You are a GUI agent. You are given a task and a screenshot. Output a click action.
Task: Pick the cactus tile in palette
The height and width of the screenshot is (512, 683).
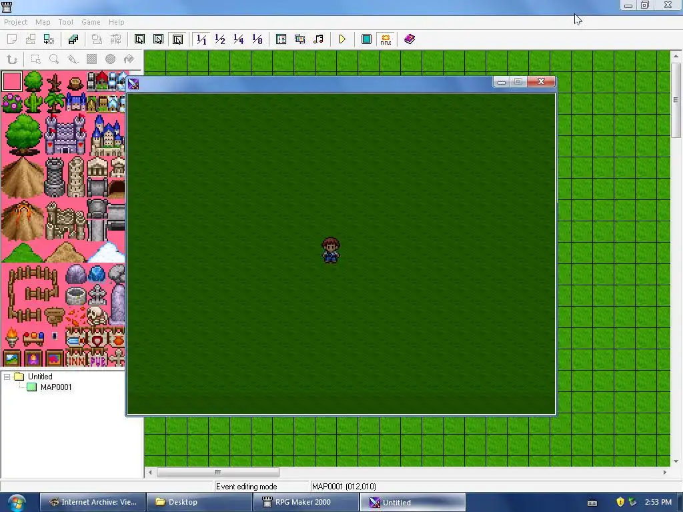click(x=33, y=103)
